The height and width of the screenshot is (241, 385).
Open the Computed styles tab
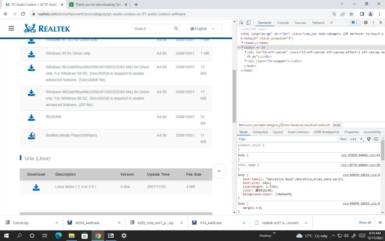[260, 132]
